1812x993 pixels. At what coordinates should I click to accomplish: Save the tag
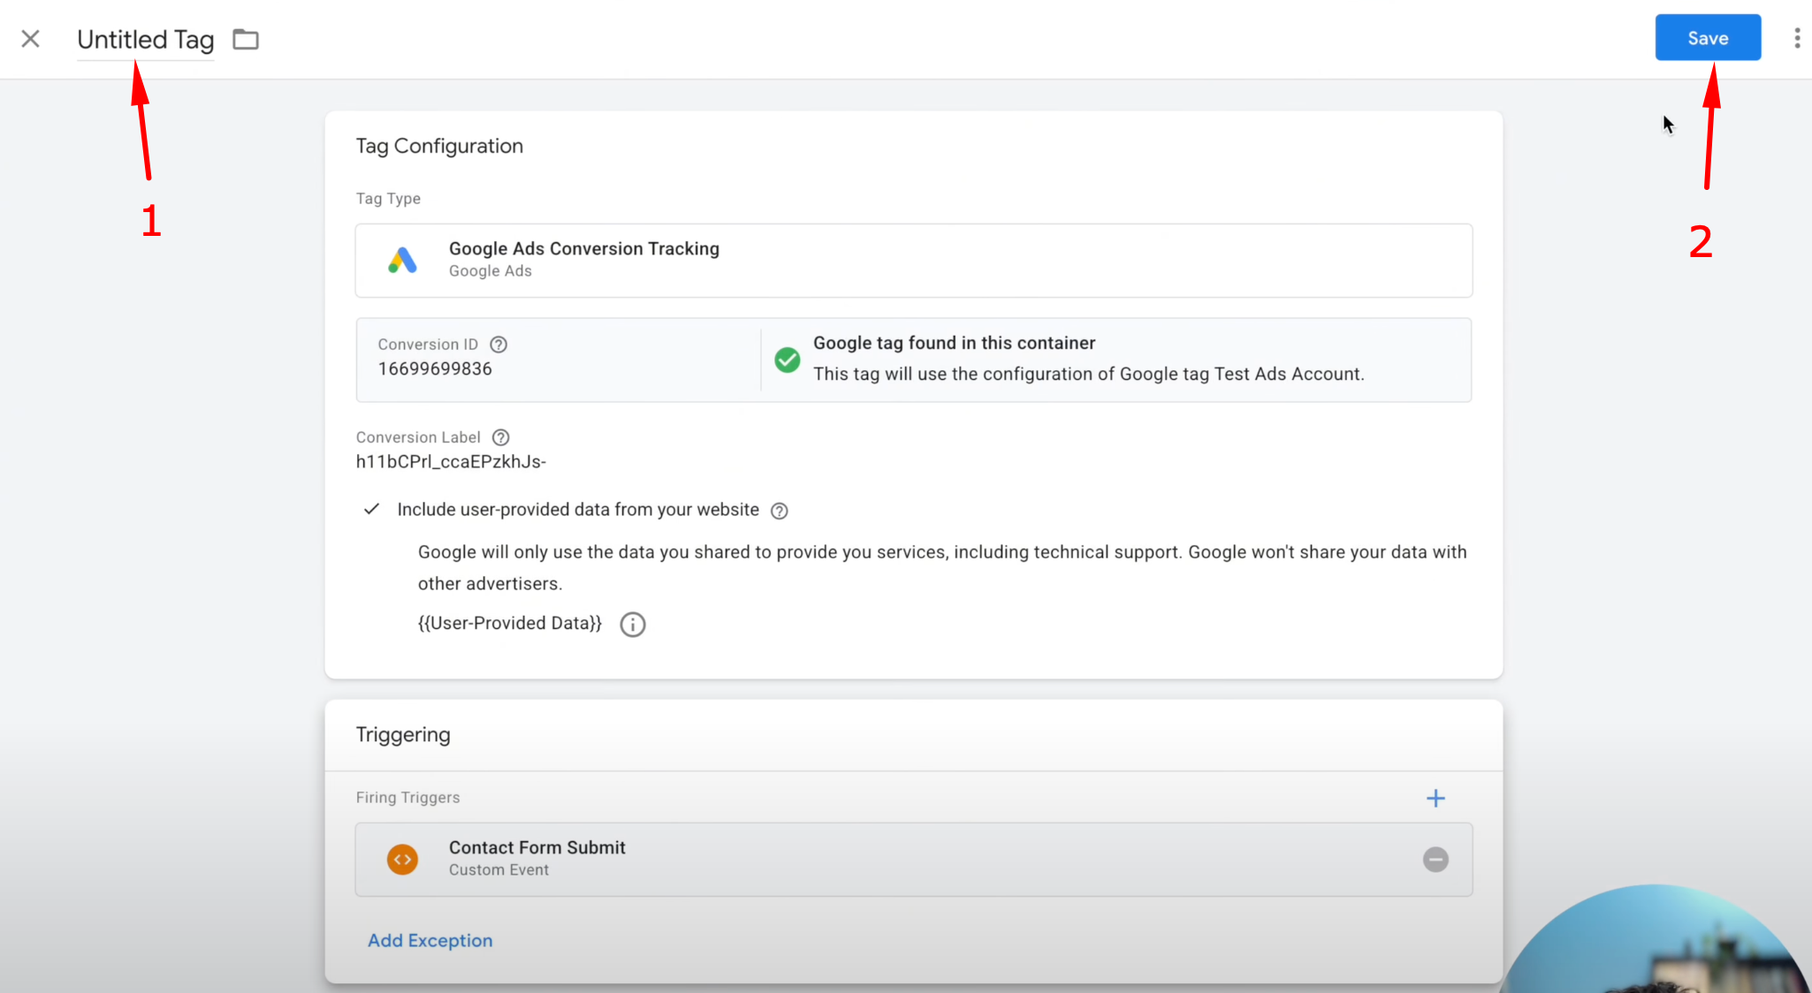point(1707,38)
